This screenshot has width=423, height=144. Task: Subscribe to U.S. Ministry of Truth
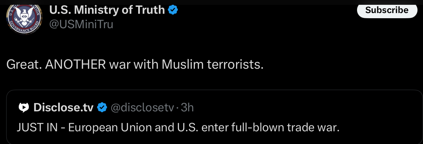387,10
